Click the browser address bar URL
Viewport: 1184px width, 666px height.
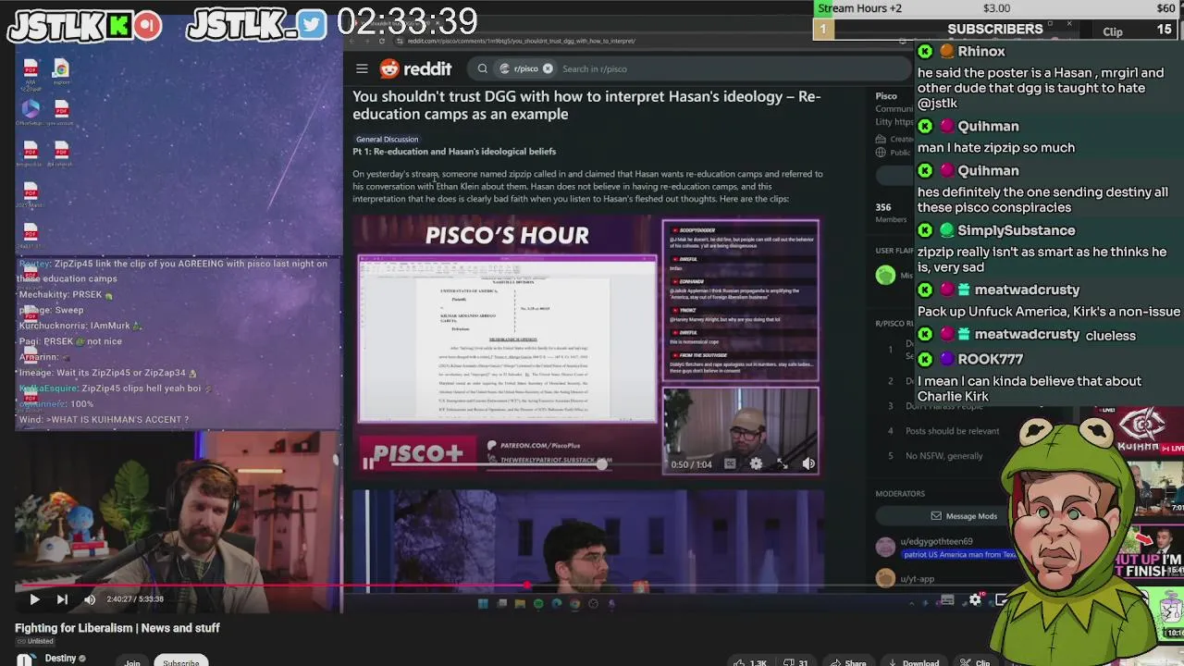pos(521,41)
